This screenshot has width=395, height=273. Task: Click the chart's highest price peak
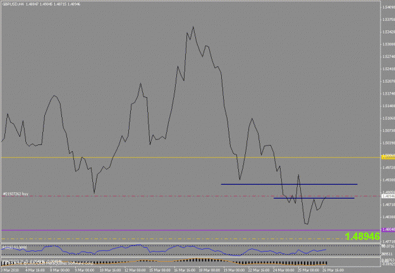point(193,26)
